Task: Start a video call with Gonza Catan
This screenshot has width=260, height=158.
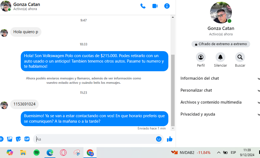Action: [x=155, y=6]
